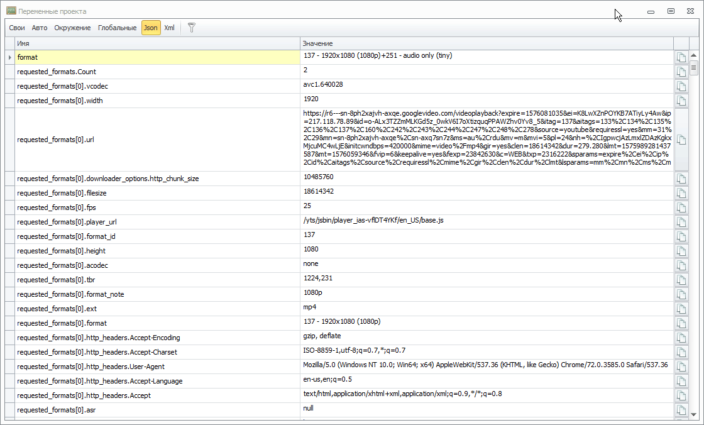
Task: Toggle the Json variables view
Action: click(x=151, y=28)
